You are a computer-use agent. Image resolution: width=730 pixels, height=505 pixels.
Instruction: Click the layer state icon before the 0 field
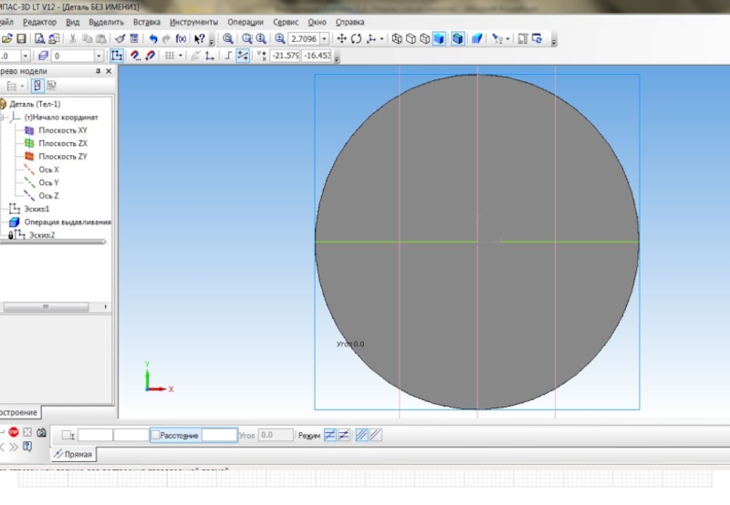click(x=43, y=56)
